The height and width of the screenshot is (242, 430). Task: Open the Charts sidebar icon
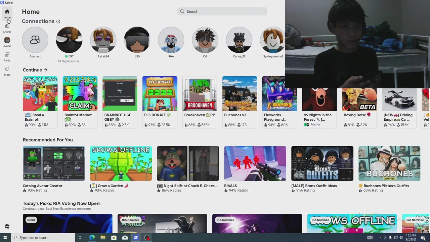pos(7,28)
